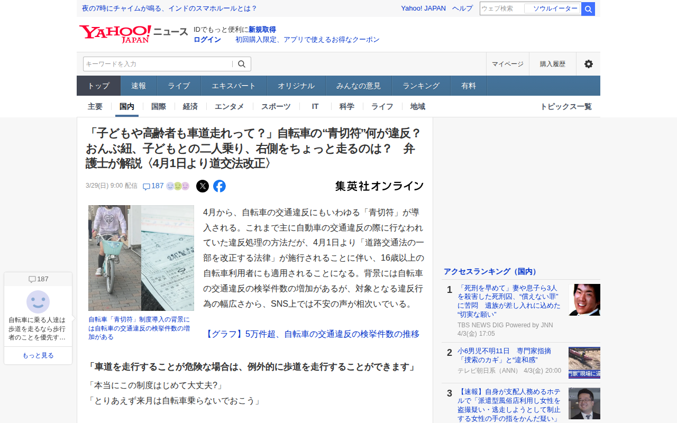This screenshot has width=677, height=423.
Task: Open the みんなの意見 navigation tab
Action: coord(359,86)
